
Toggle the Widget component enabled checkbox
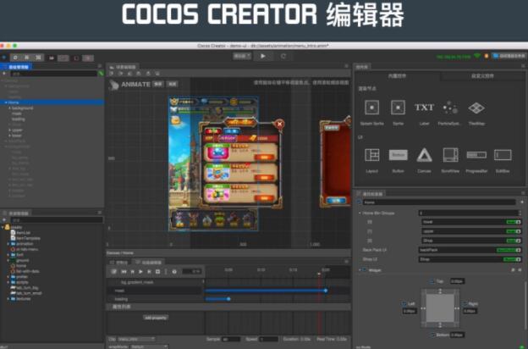click(x=365, y=270)
